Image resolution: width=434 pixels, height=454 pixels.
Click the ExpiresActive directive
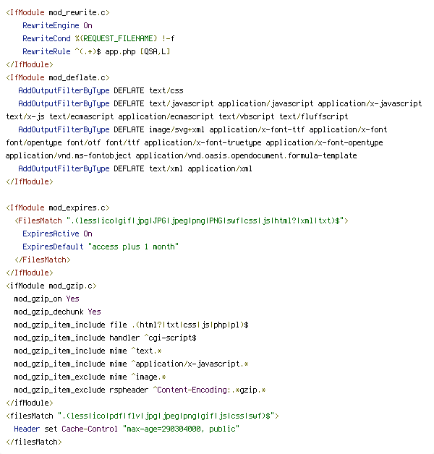point(51,234)
